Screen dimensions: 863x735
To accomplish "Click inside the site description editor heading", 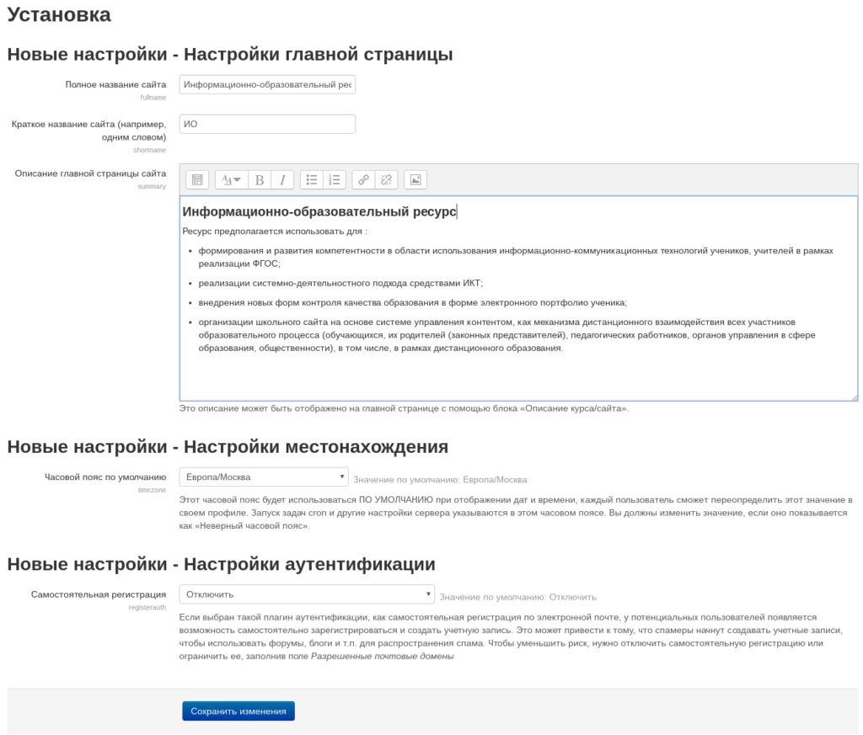I will 319,211.
